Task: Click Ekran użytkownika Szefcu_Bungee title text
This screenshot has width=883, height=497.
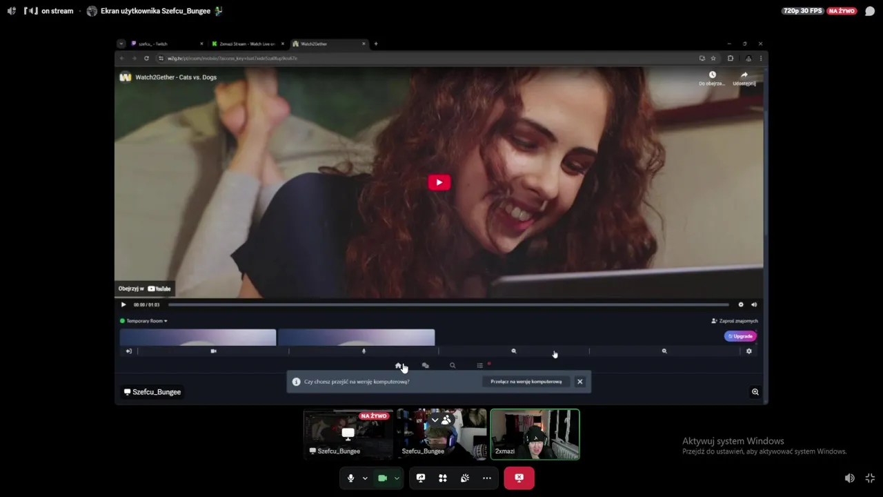Action: 155,11
